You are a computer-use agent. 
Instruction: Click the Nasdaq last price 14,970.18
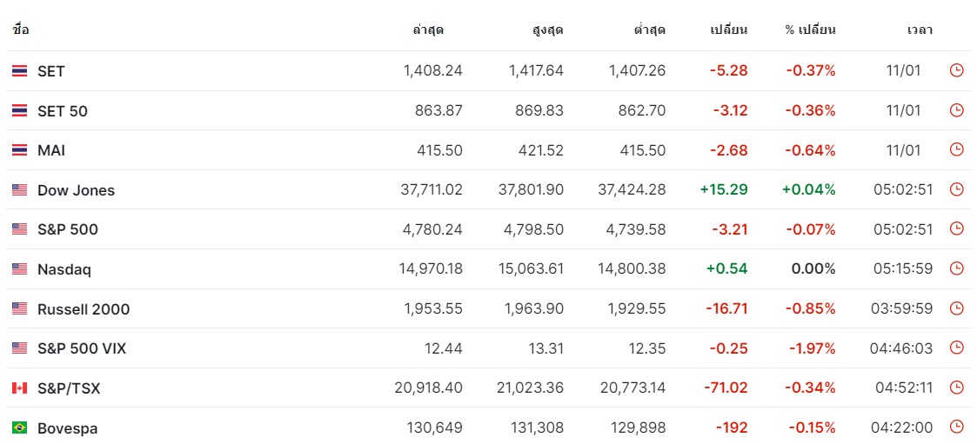tap(431, 269)
